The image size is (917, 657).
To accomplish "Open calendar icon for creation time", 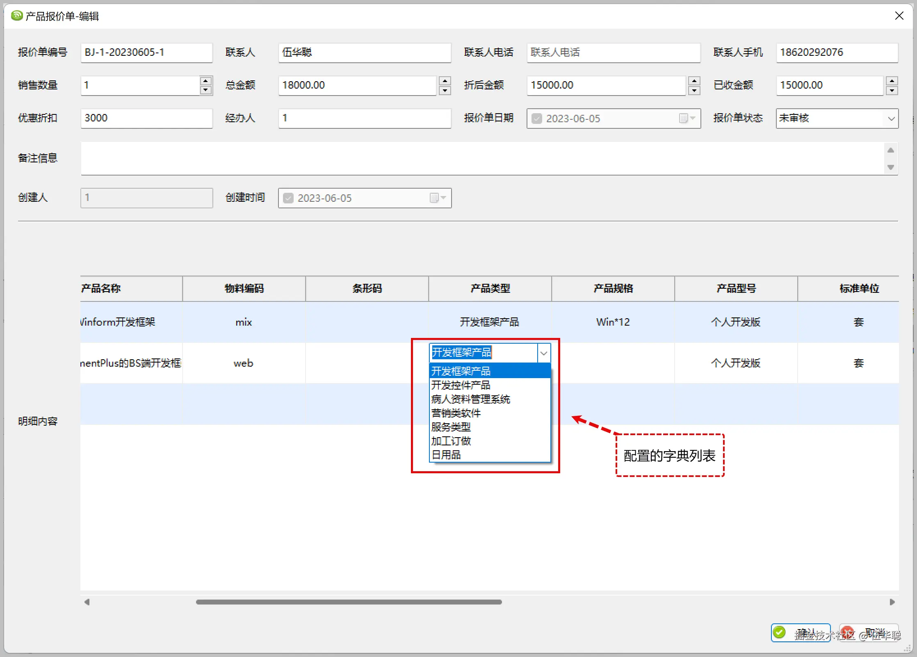I will click(x=434, y=198).
